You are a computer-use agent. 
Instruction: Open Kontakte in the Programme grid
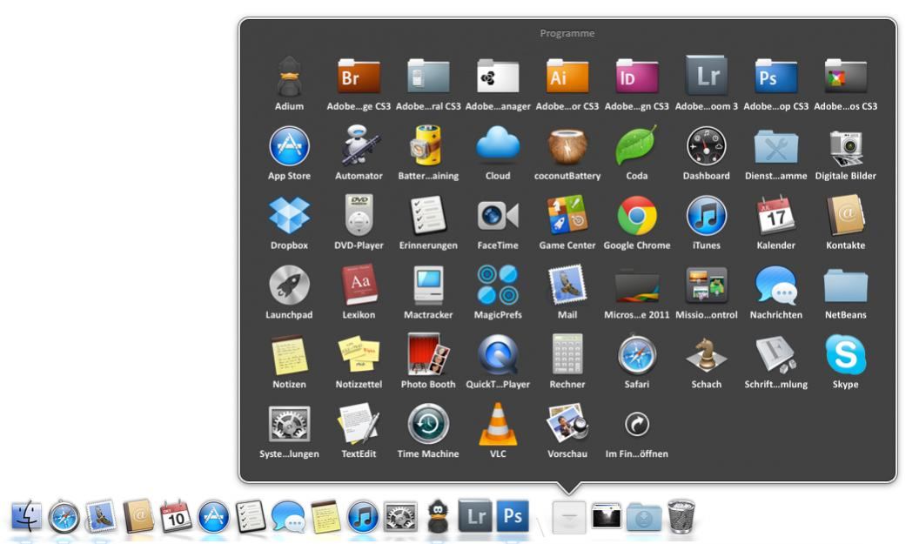(846, 216)
